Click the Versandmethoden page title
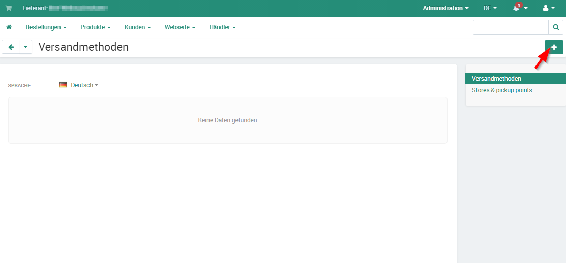This screenshot has width=566, height=263. click(83, 47)
